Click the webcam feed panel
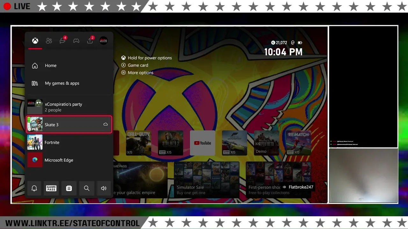Viewport: 408px width, 229px height. [x=363, y=176]
